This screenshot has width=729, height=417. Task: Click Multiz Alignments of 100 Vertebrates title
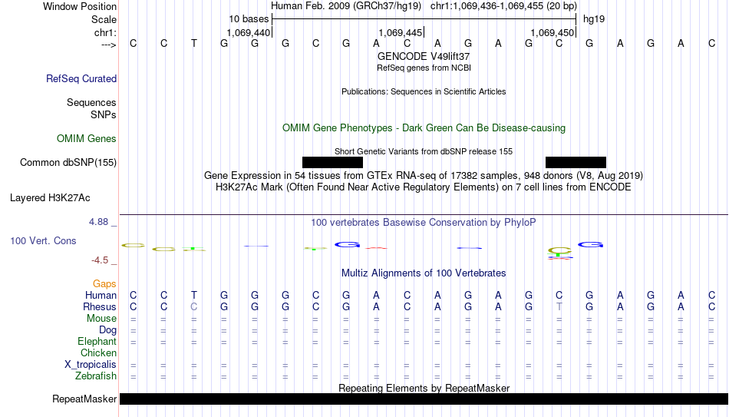click(x=424, y=273)
